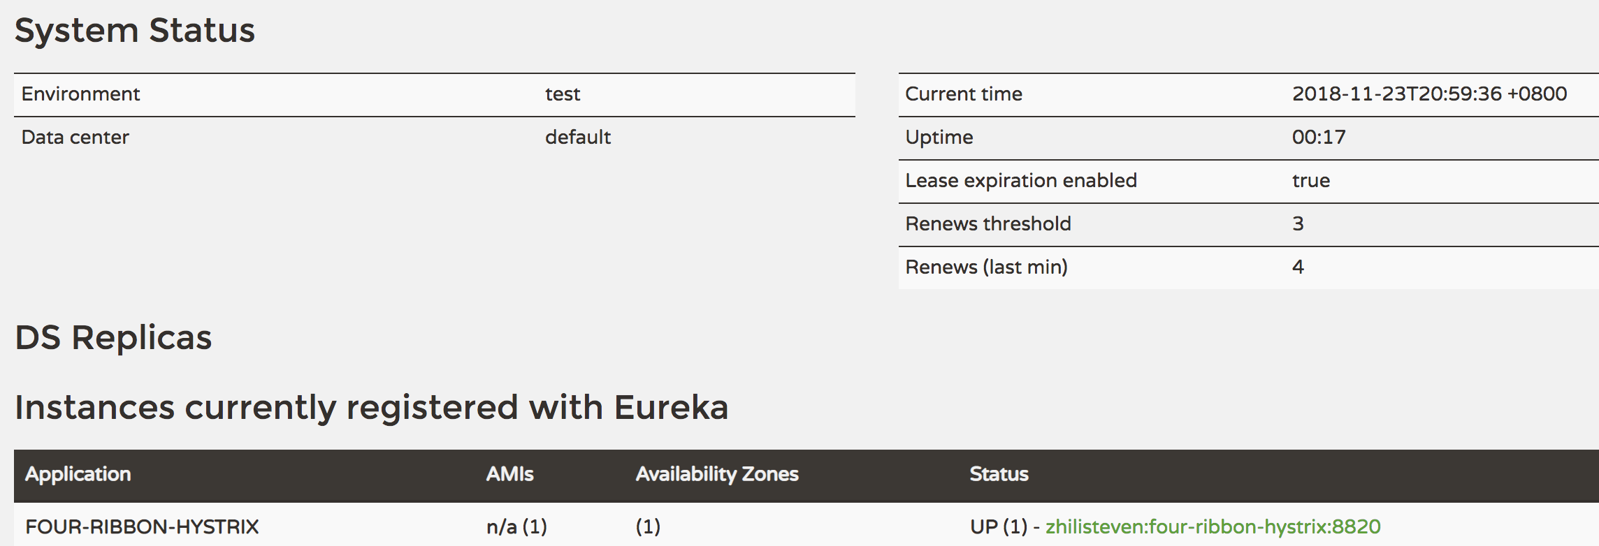The width and height of the screenshot is (1599, 546).
Task: Click the Lease expiration enabled value true
Action: point(1310,181)
